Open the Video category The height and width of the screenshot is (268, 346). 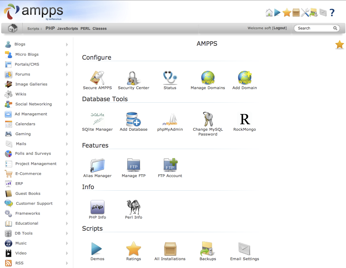21,253
